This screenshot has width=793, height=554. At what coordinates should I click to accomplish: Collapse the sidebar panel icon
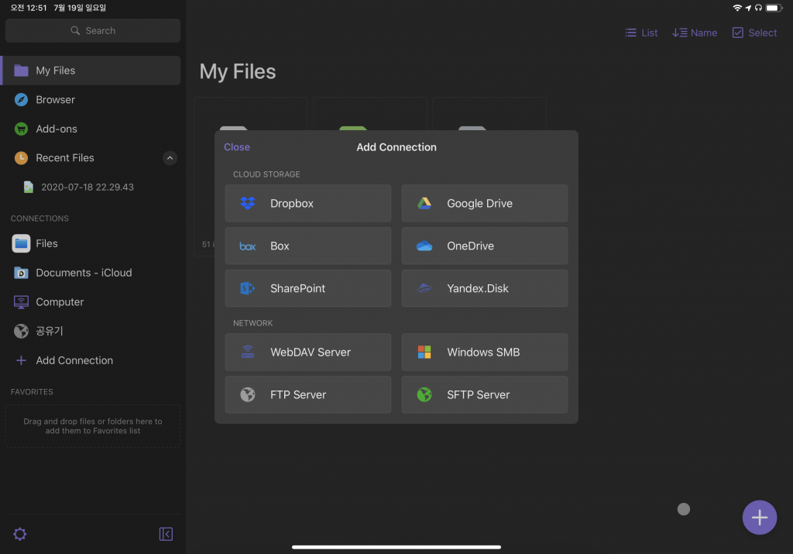coord(166,534)
